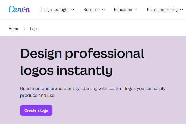Click the Canva logo
This screenshot has width=186, height=134.
click(x=19, y=9)
